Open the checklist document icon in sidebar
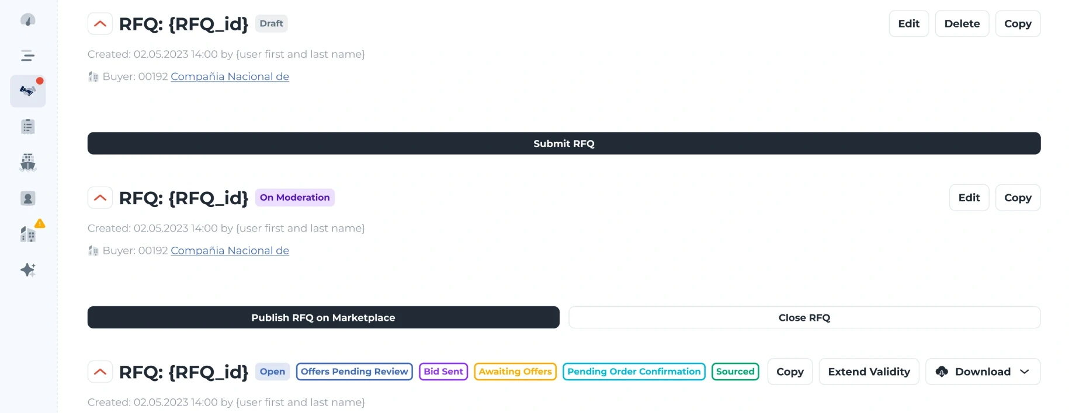 point(27,127)
